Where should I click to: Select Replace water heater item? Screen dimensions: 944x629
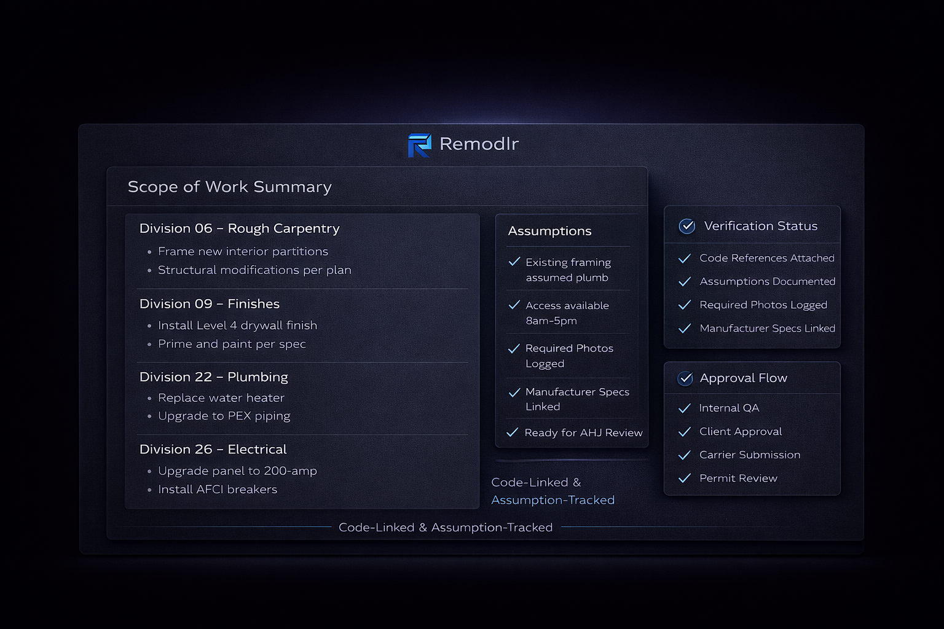point(221,398)
